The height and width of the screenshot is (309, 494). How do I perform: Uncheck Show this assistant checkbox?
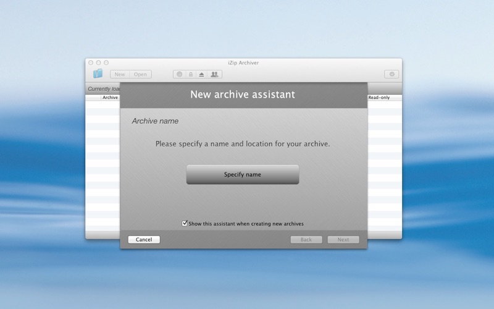pyautogui.click(x=185, y=224)
